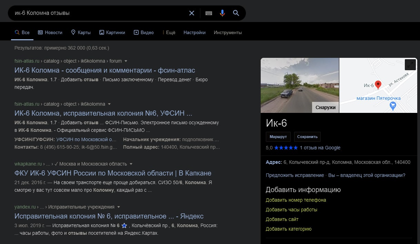Switch to the Видео tab
This screenshot has width=420, height=244.
144,32
